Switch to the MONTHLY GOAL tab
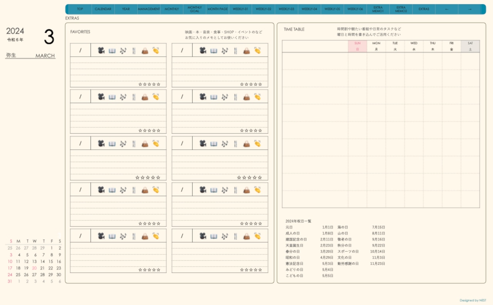 point(195,9)
